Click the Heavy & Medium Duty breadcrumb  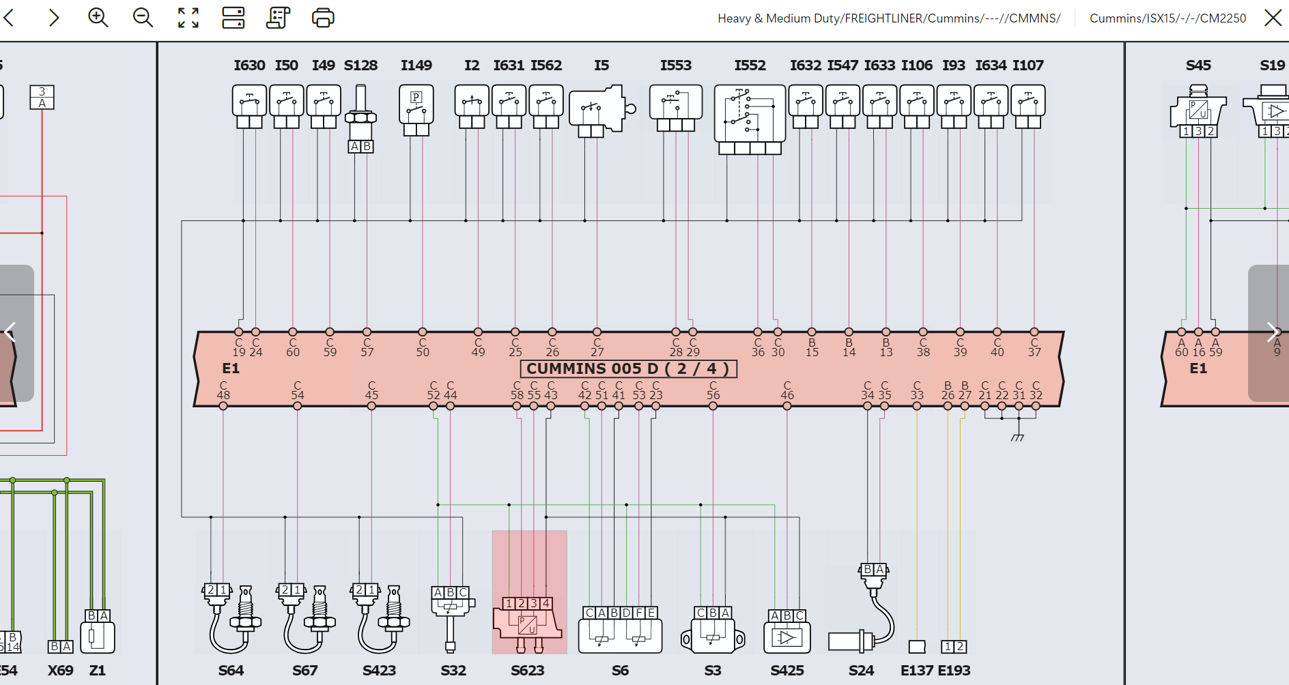(x=889, y=18)
